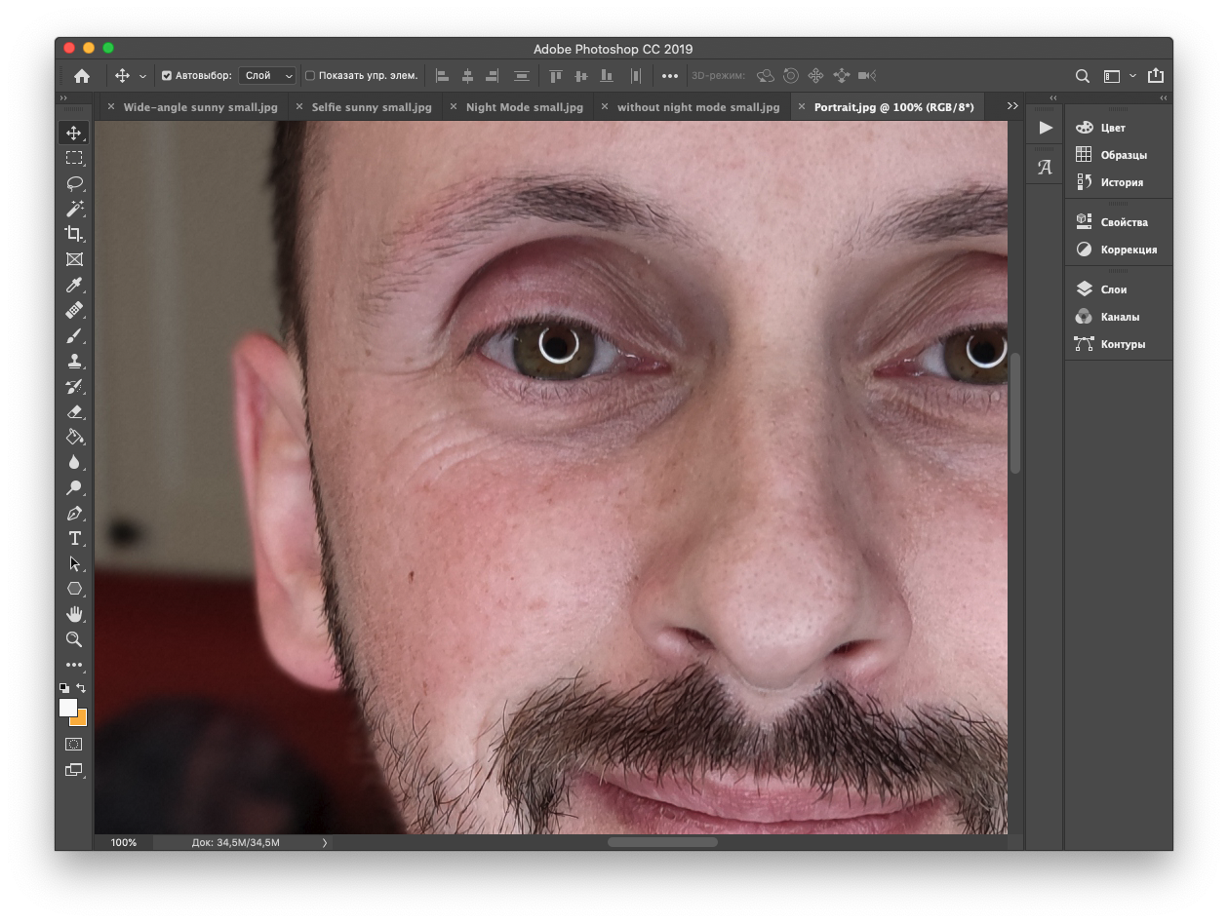Toggle Quick Mask mode icon
The image size is (1228, 923).
click(74, 744)
